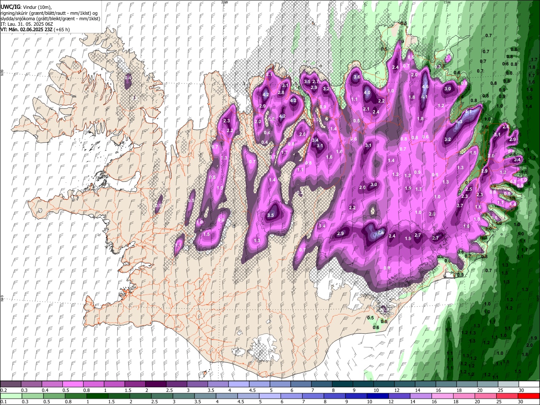Click the white swatch labeled 30 in the upper legend row
Screen dimensions: 540x405
pos(529,384)
